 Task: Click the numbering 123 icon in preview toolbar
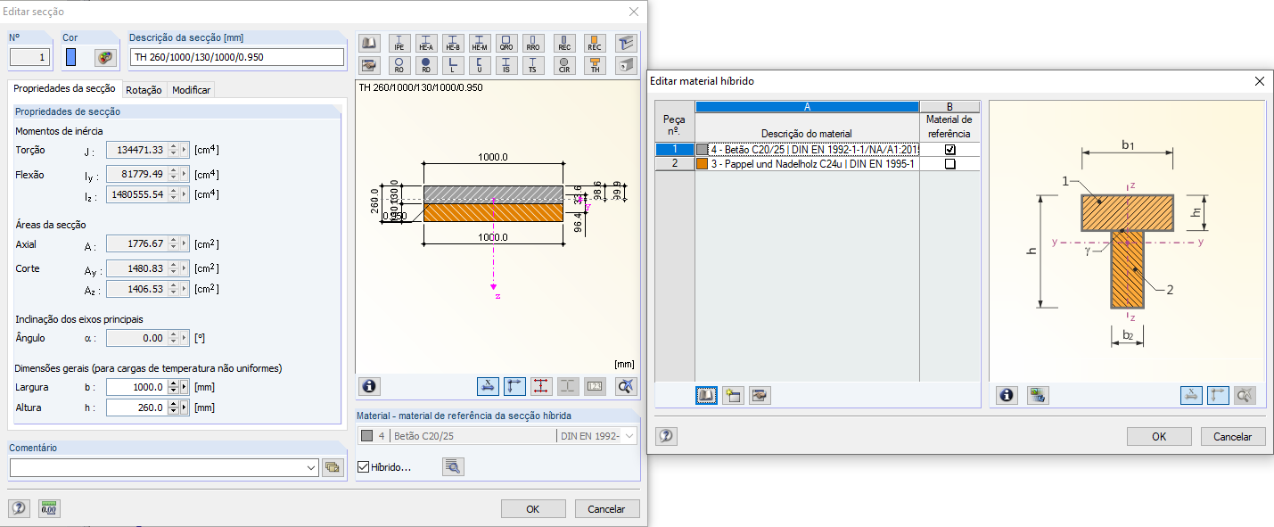coord(595,386)
